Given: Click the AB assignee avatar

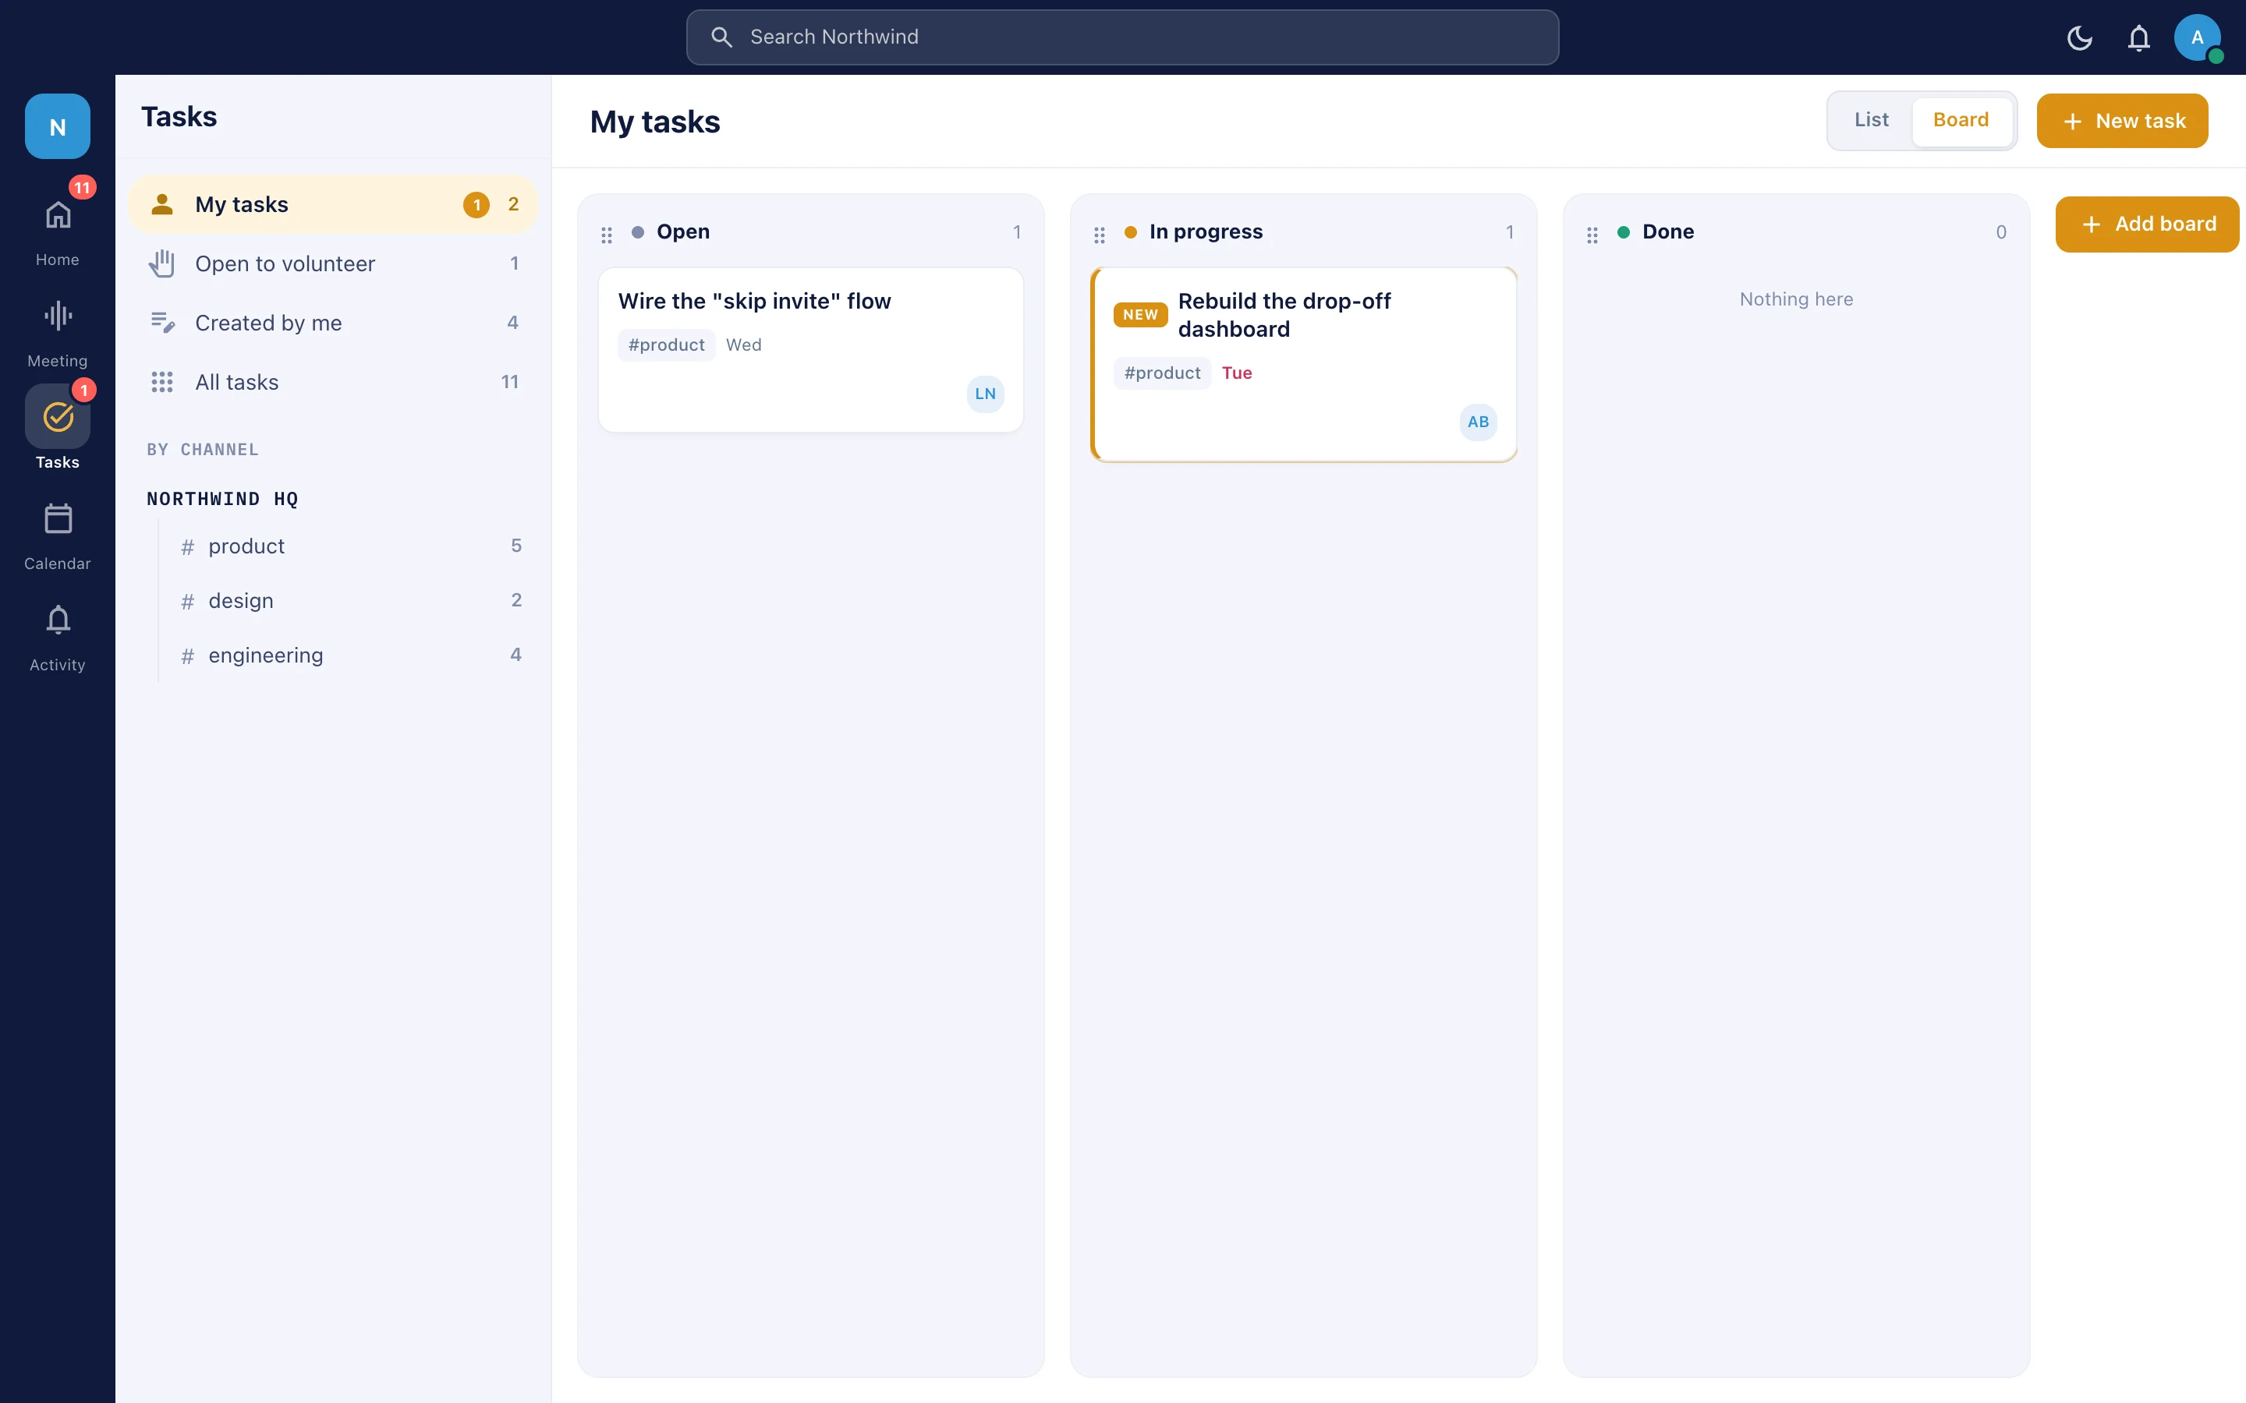Looking at the screenshot, I should tap(1478, 422).
